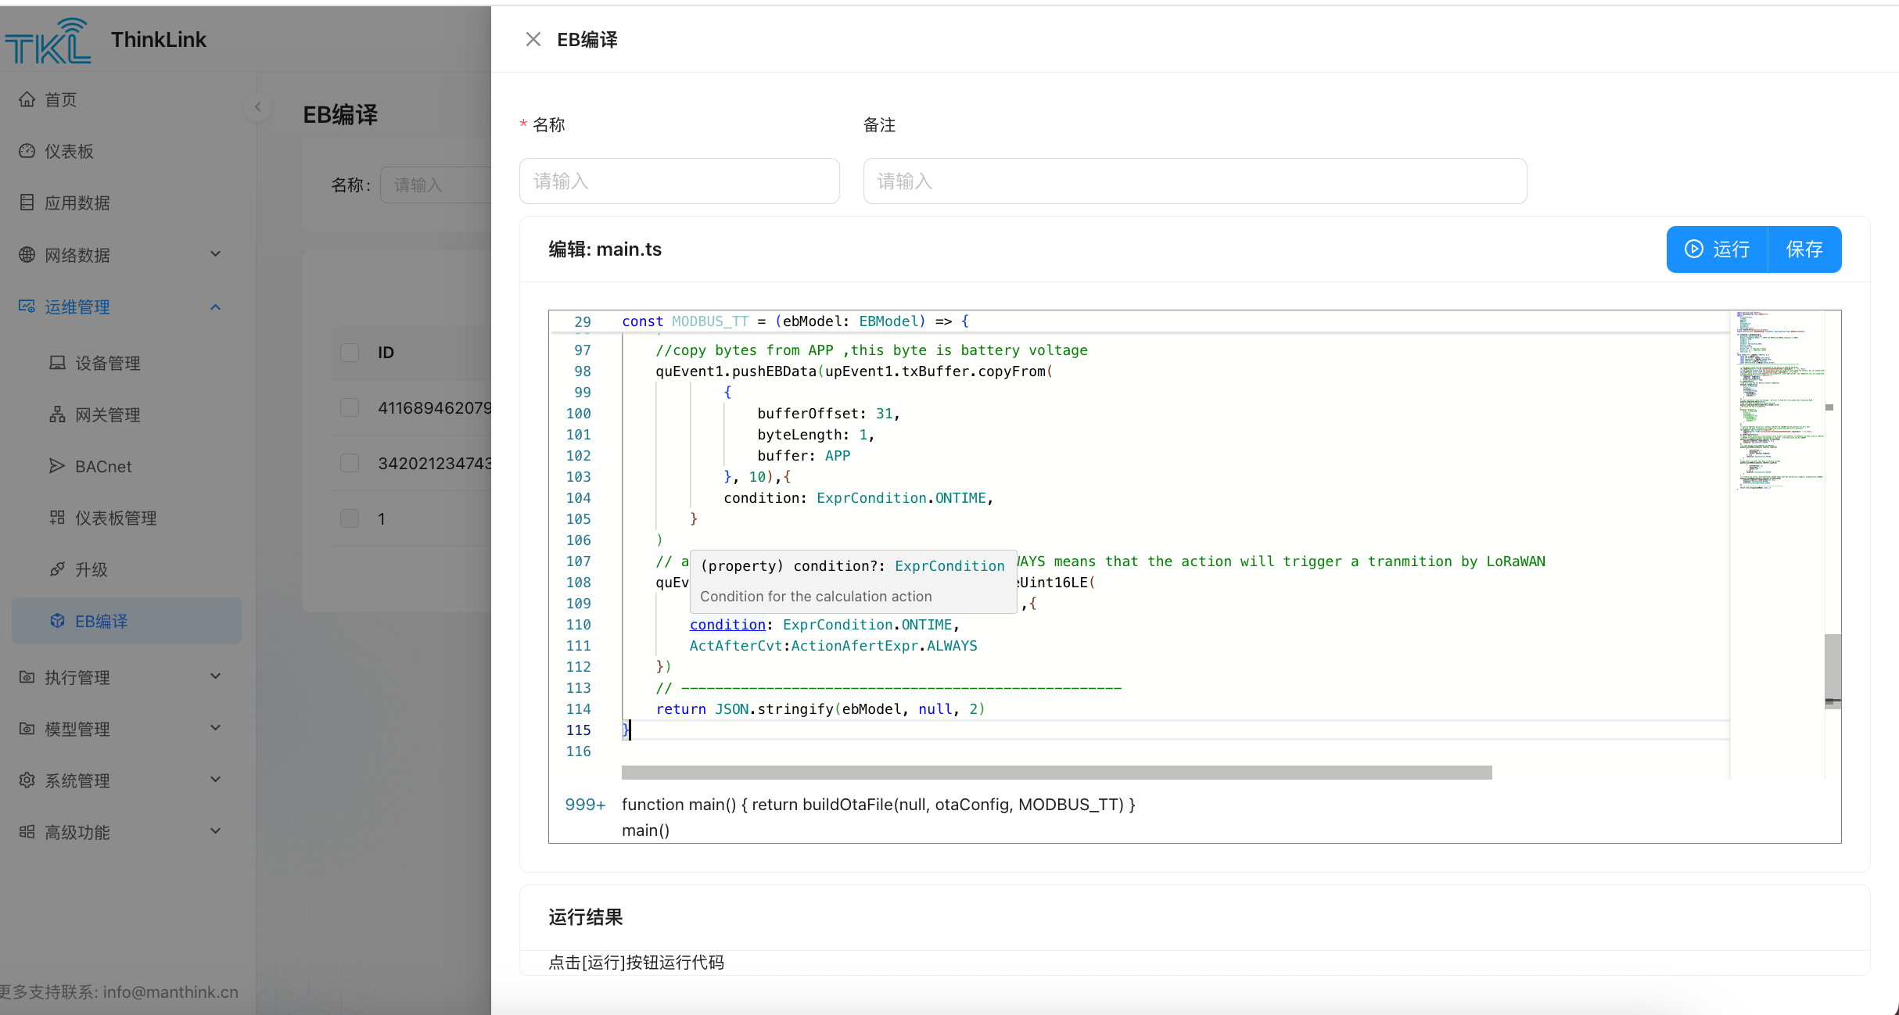Expand the 执行管理 submenu

click(216, 676)
